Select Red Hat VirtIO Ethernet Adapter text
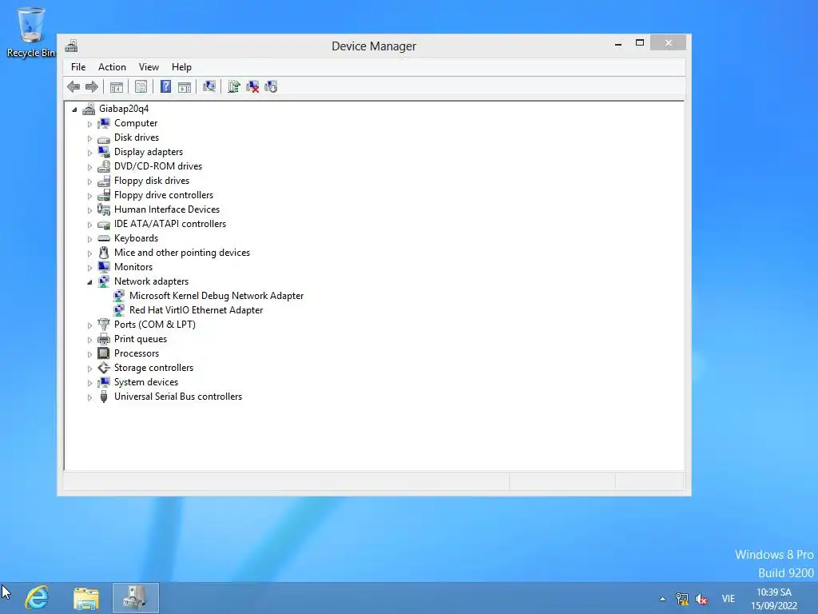Image resolution: width=818 pixels, height=614 pixels. click(x=197, y=310)
